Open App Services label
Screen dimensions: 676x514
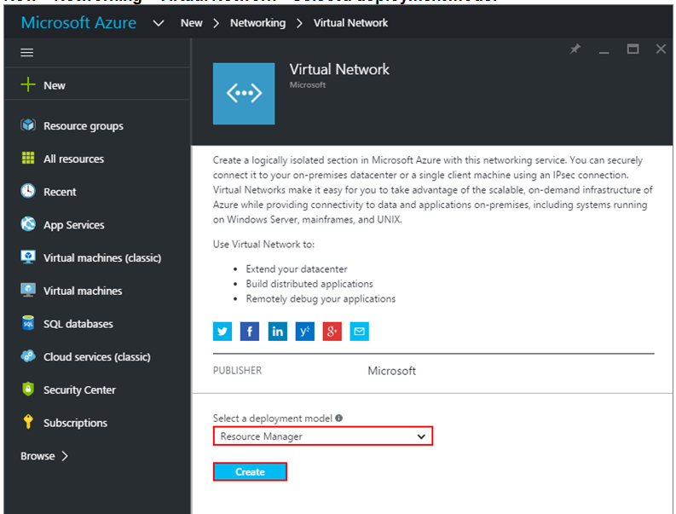pos(73,225)
